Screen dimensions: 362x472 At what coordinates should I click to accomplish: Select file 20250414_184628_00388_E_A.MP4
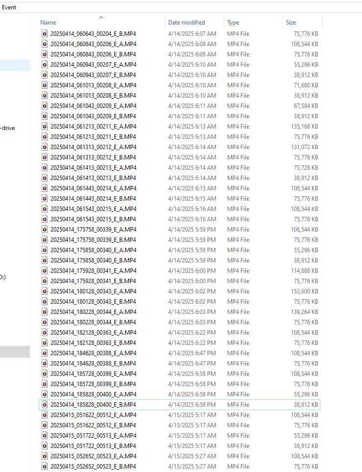93,353
